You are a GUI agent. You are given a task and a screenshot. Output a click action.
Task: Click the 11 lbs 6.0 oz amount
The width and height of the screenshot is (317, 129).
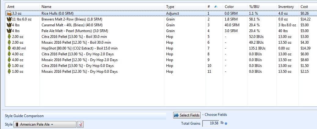pyautogui.click(x=22, y=19)
